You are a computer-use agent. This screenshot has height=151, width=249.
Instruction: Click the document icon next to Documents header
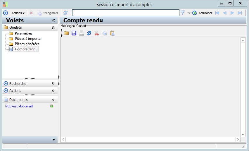[x=6, y=99]
